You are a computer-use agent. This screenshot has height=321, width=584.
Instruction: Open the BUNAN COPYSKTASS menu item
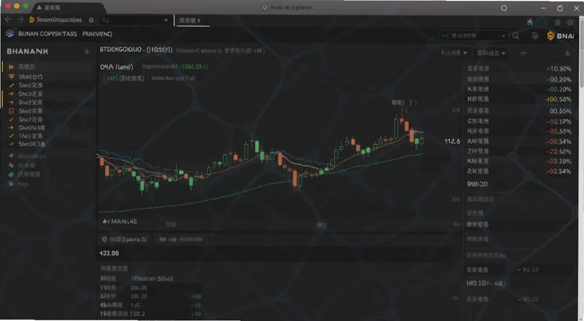(47, 34)
